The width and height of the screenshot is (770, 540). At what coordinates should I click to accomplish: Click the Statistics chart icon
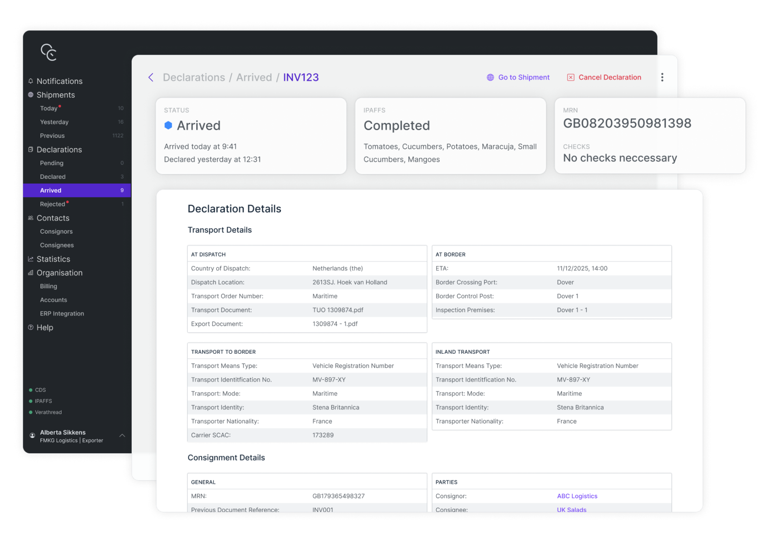coord(31,259)
